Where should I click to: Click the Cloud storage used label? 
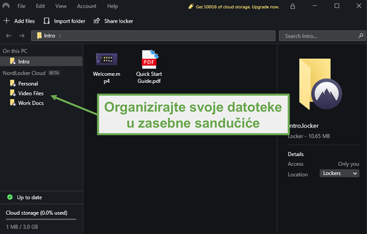[x=37, y=213]
